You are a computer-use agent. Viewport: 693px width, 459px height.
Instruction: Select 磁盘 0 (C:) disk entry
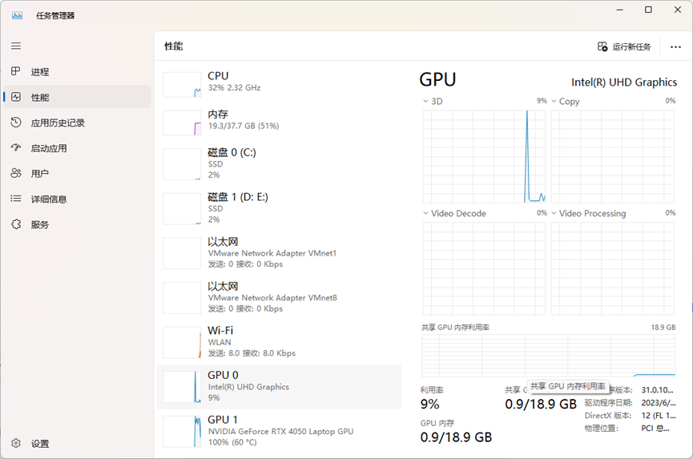[280, 163]
